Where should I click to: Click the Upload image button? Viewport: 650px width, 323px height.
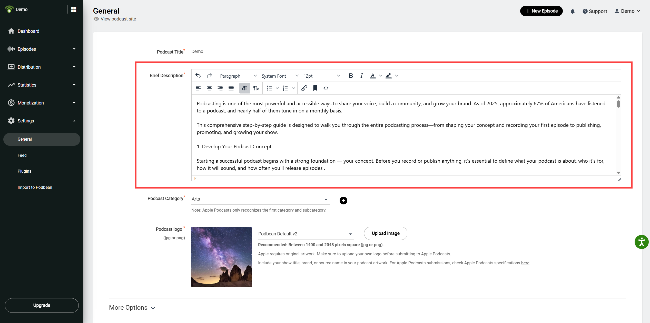point(386,233)
